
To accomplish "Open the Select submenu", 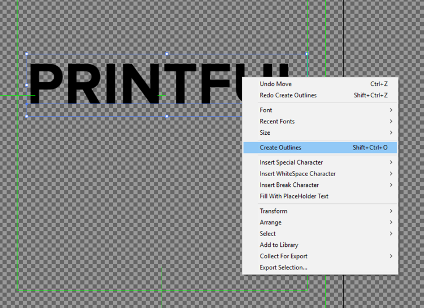I will pos(320,233).
